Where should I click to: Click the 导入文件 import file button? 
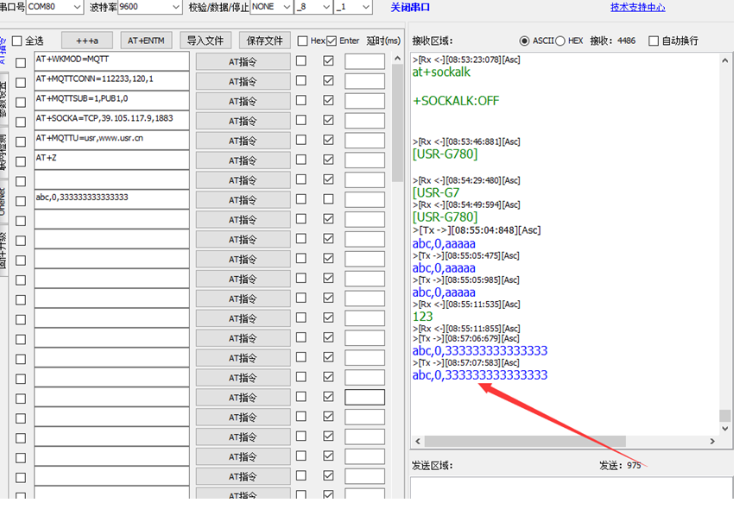coord(206,41)
